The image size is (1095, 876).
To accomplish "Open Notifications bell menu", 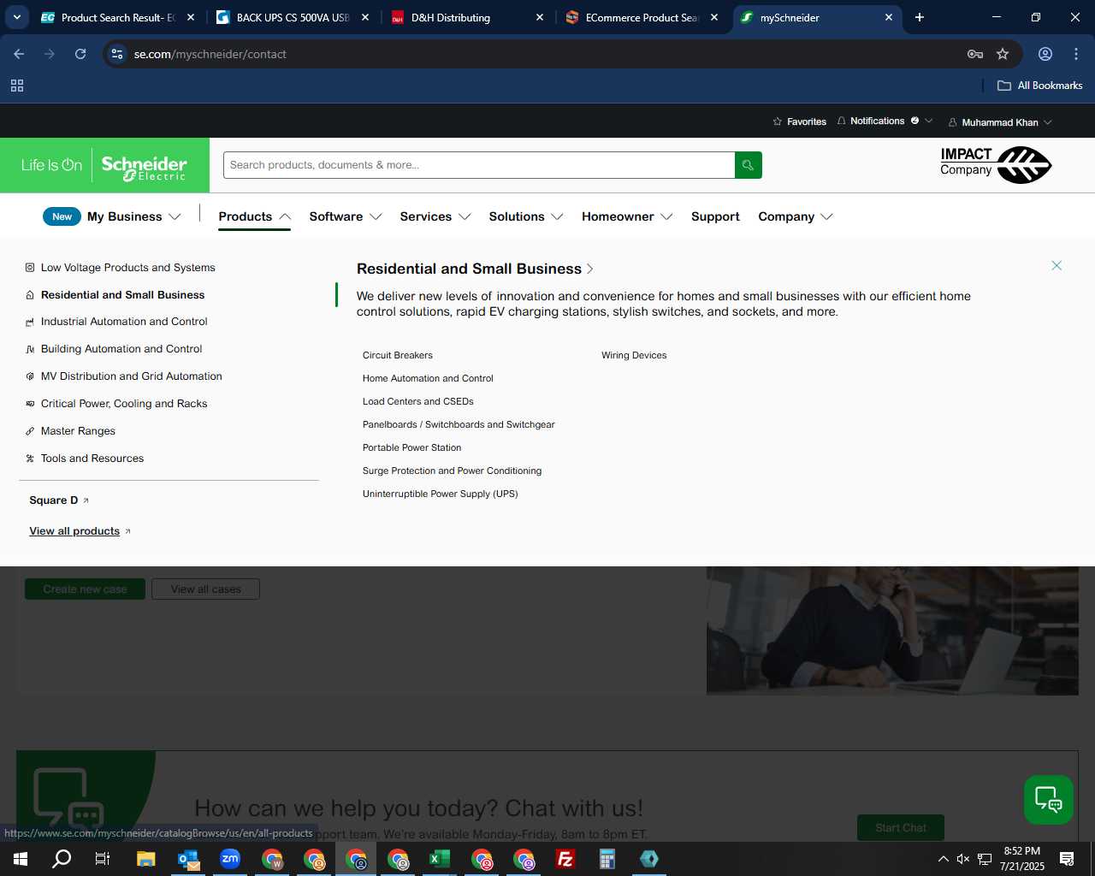I will pos(885,121).
